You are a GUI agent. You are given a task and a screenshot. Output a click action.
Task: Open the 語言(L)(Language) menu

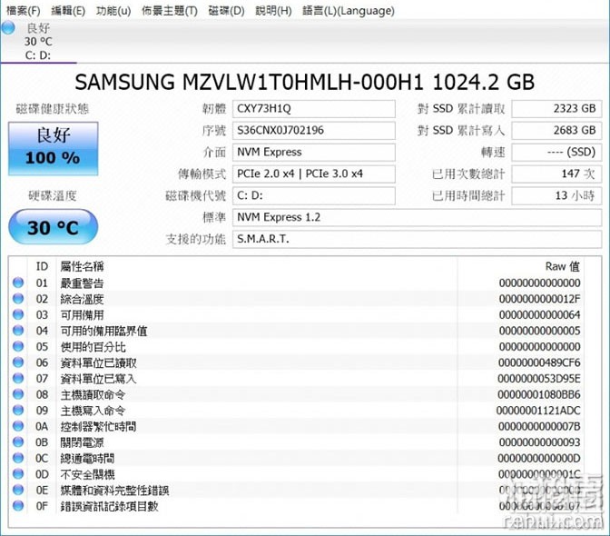coord(349,11)
